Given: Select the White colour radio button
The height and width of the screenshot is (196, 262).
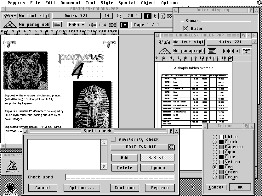Looking at the screenshot, I should [215, 137].
